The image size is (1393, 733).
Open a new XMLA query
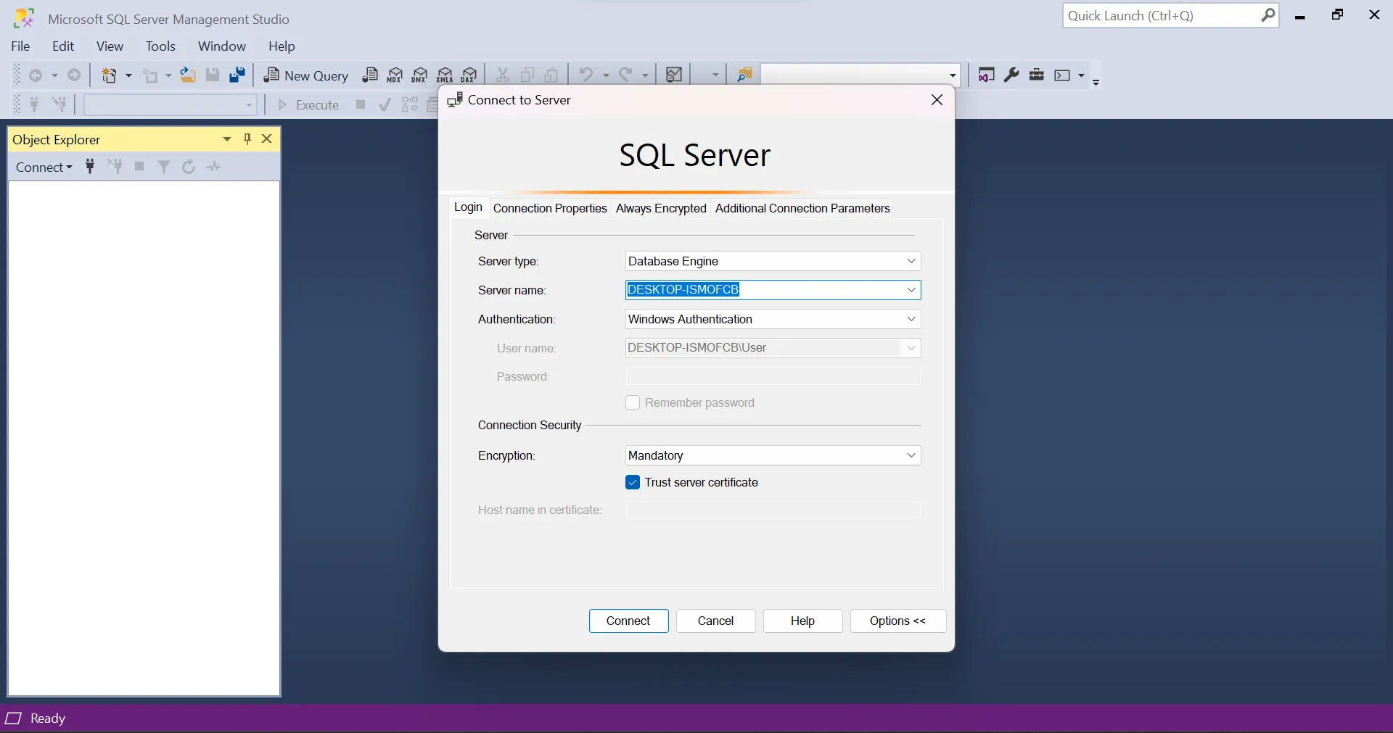coord(445,75)
